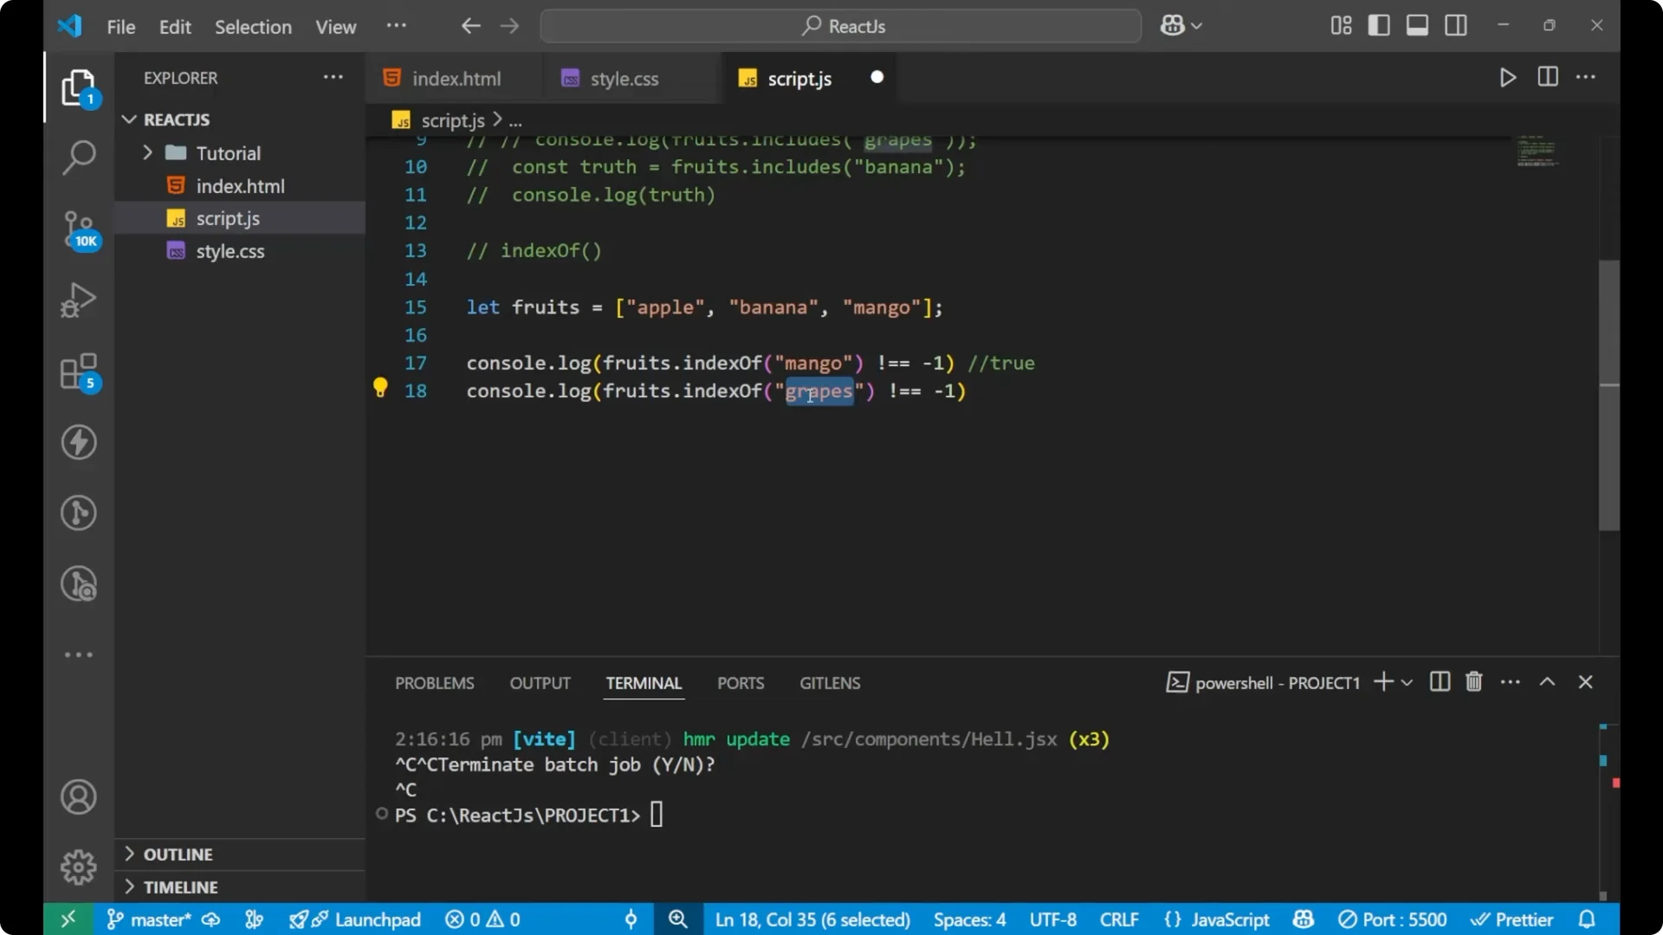Switch to the style.css tab
Image resolution: width=1663 pixels, height=935 pixels.
(624, 78)
